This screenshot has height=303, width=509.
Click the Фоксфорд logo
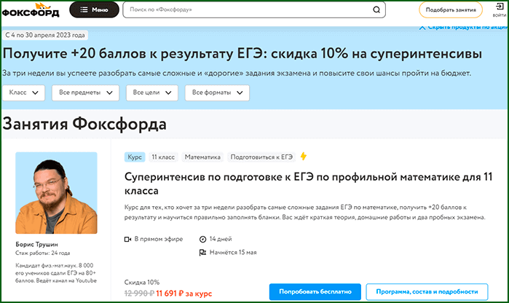click(31, 9)
